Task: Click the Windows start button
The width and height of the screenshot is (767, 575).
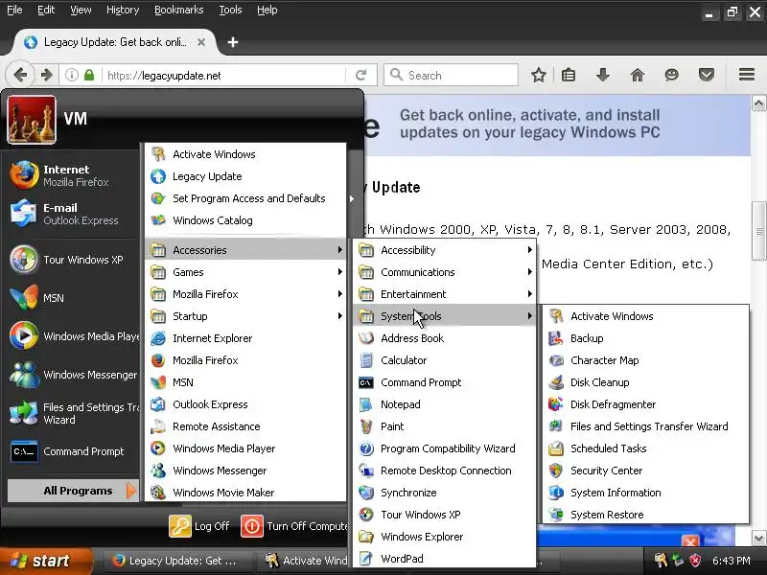Action: pyautogui.click(x=45, y=561)
